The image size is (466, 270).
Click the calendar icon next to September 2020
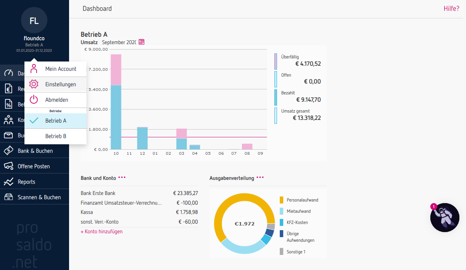coord(141,42)
